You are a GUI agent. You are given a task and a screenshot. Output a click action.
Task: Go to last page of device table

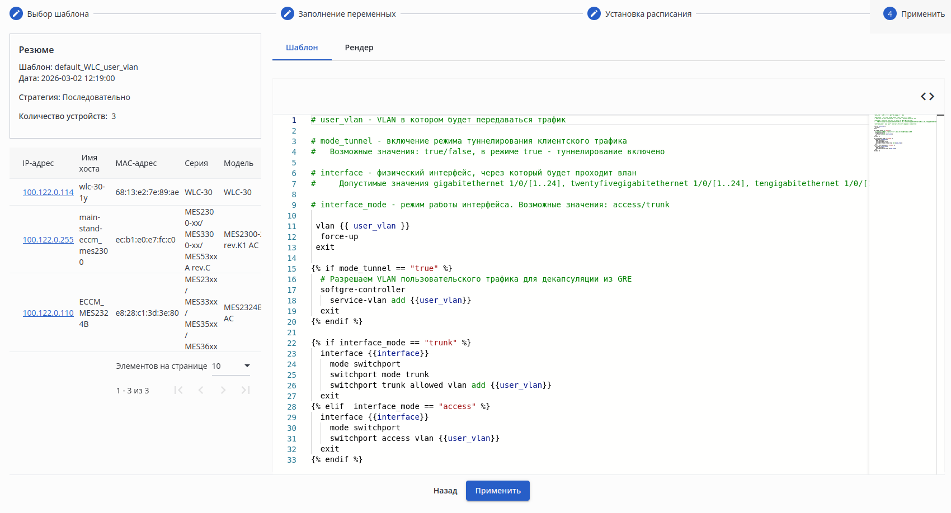tap(246, 391)
